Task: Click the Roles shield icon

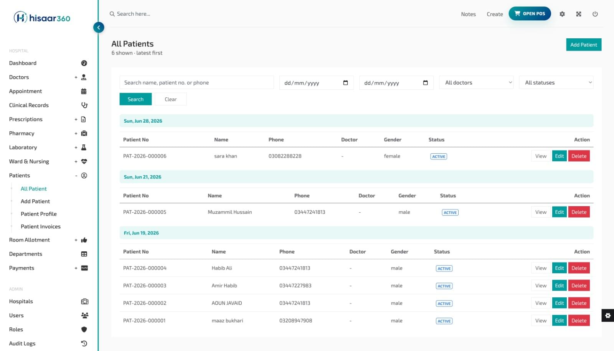Action: [84, 330]
